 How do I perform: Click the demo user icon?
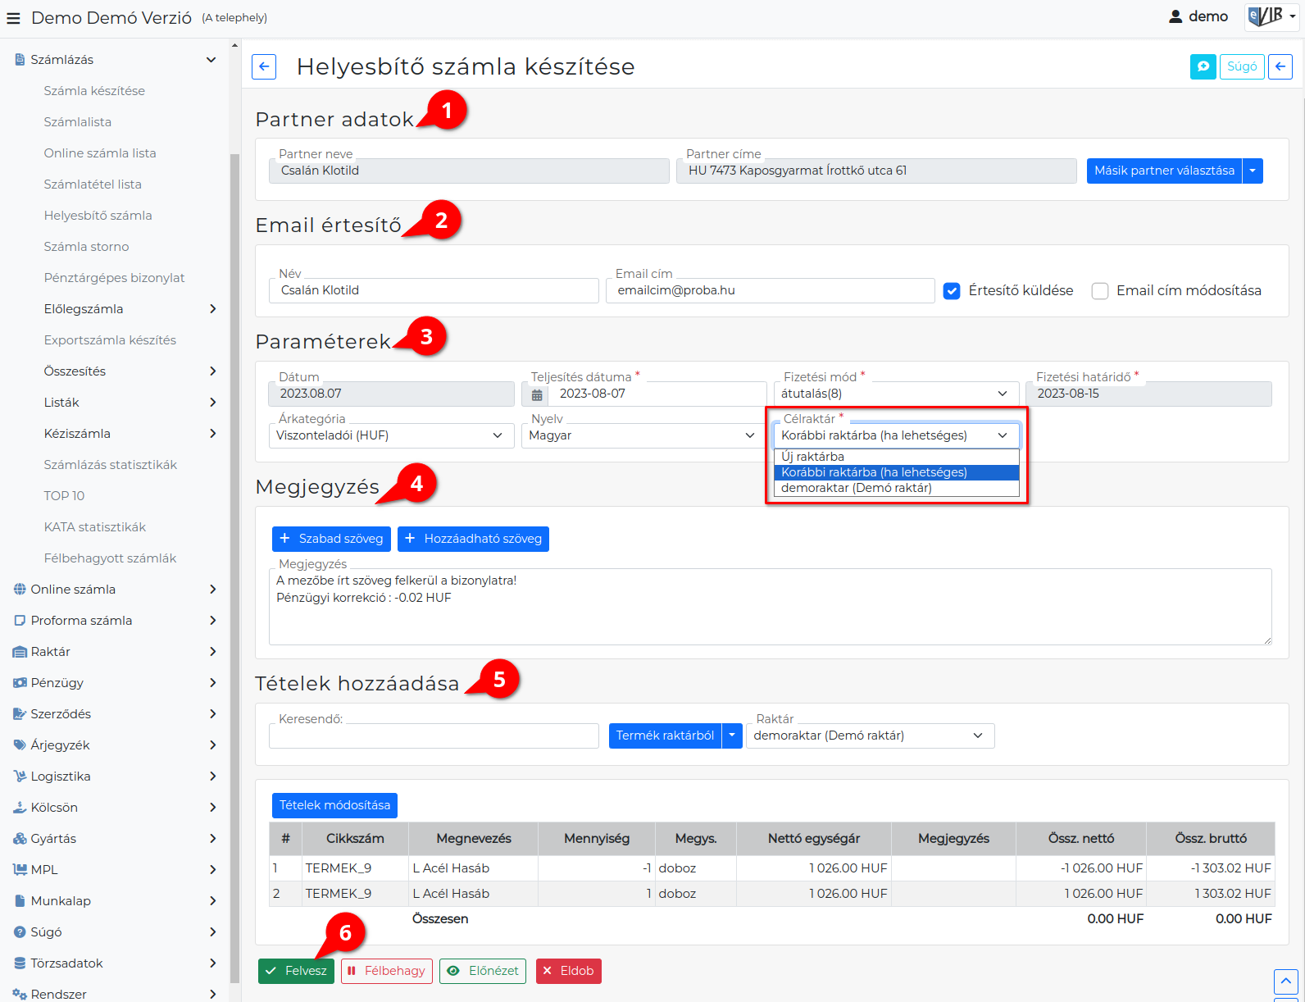point(1175,16)
